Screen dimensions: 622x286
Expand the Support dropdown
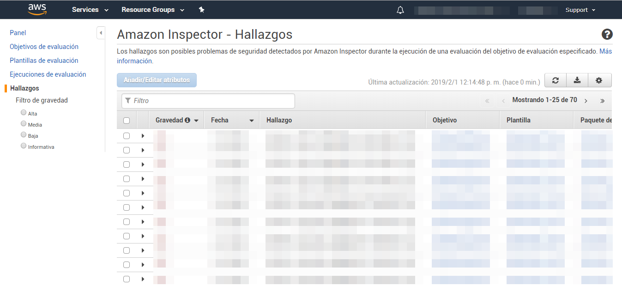tap(580, 10)
